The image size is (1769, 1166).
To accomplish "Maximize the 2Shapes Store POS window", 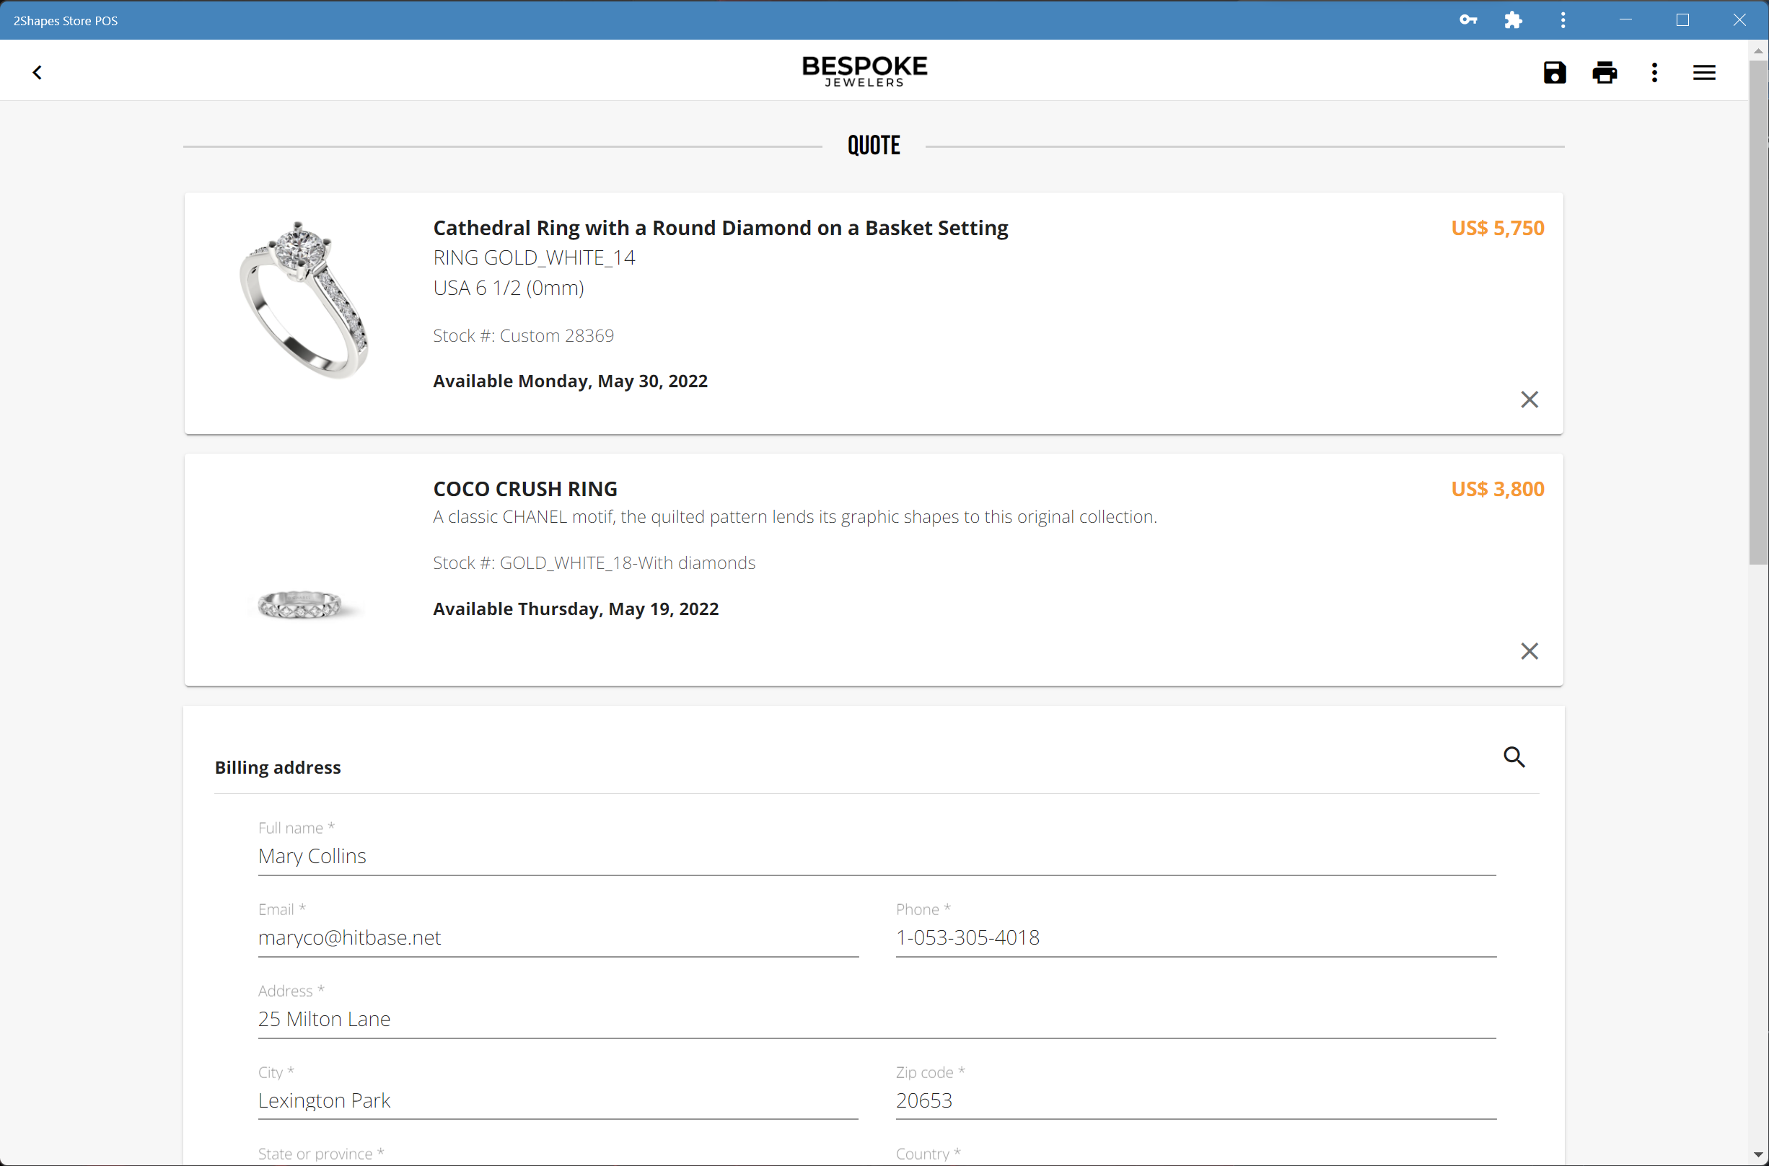I will pyautogui.click(x=1682, y=20).
